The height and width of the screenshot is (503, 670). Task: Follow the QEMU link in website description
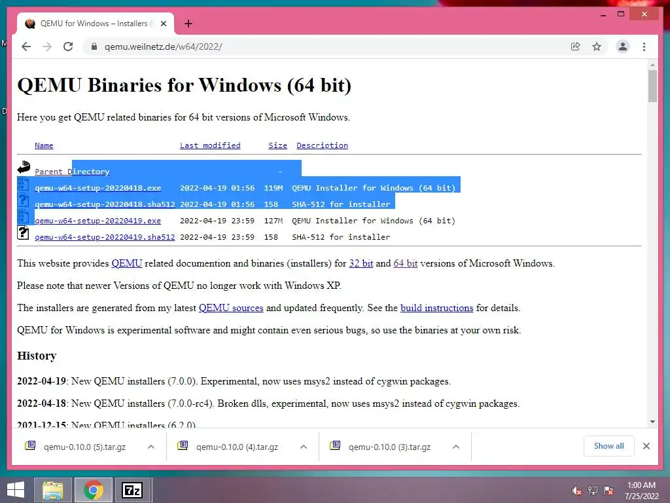[x=126, y=263]
